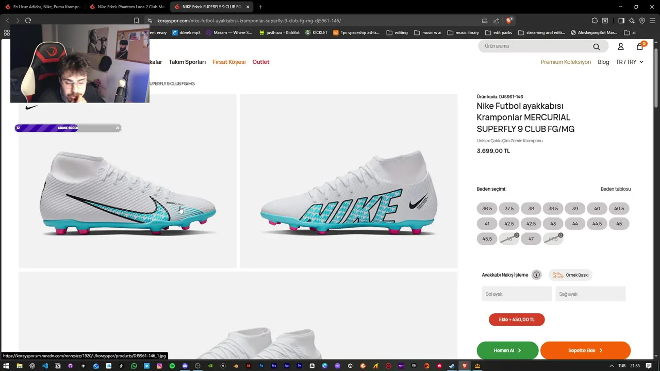The height and width of the screenshot is (371, 660).
Task: Click the Sol ayak embroidery text field
Action: (x=517, y=294)
